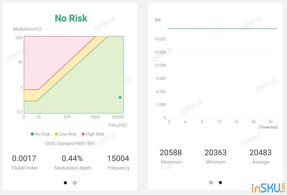Click the Flicker Index value 0.0017
Image resolution: width=287 pixels, height=195 pixels.
(24, 158)
